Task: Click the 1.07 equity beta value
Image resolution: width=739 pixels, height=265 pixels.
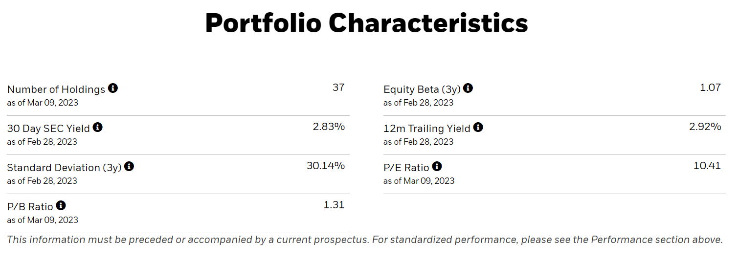Action: [711, 88]
